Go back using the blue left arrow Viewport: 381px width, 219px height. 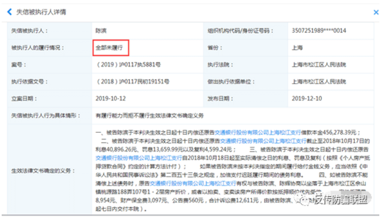click(x=9, y=12)
